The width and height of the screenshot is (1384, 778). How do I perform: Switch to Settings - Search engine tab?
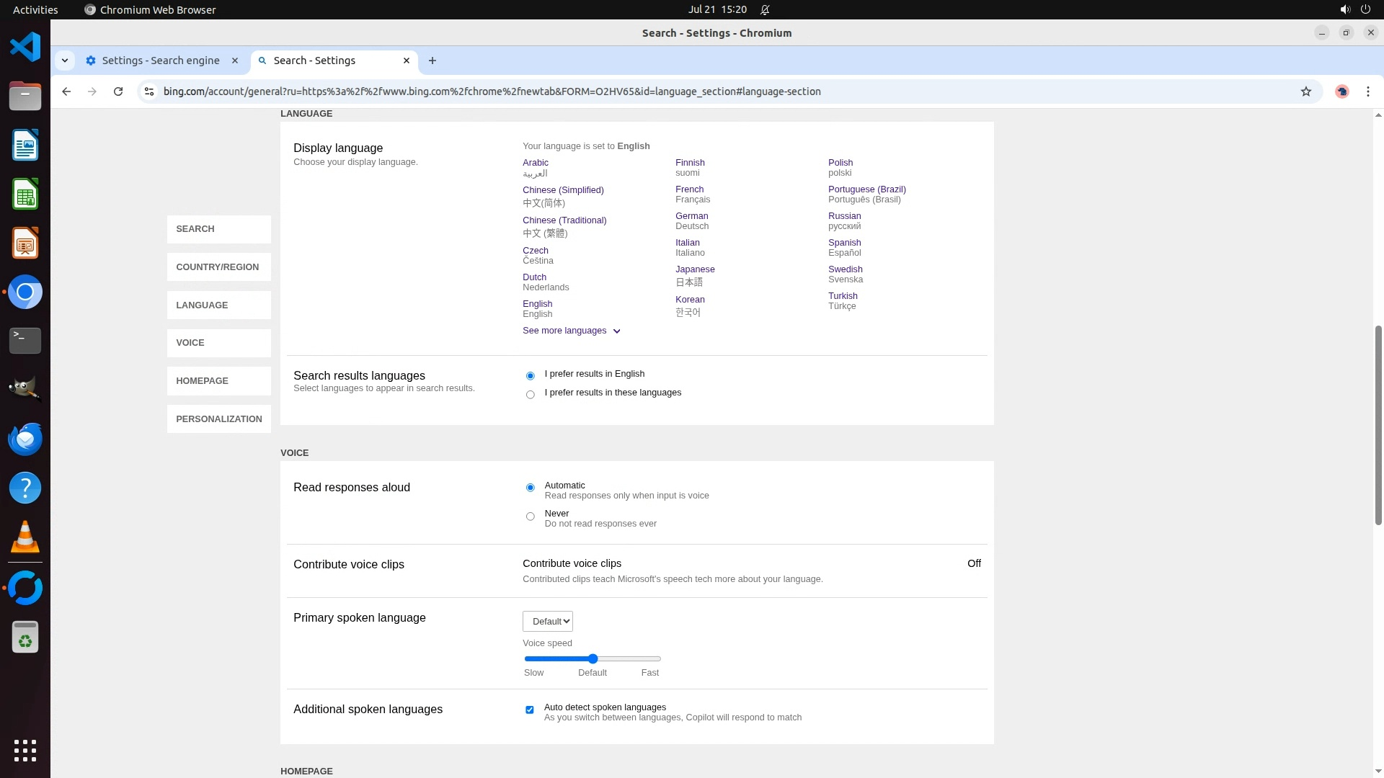(x=161, y=61)
